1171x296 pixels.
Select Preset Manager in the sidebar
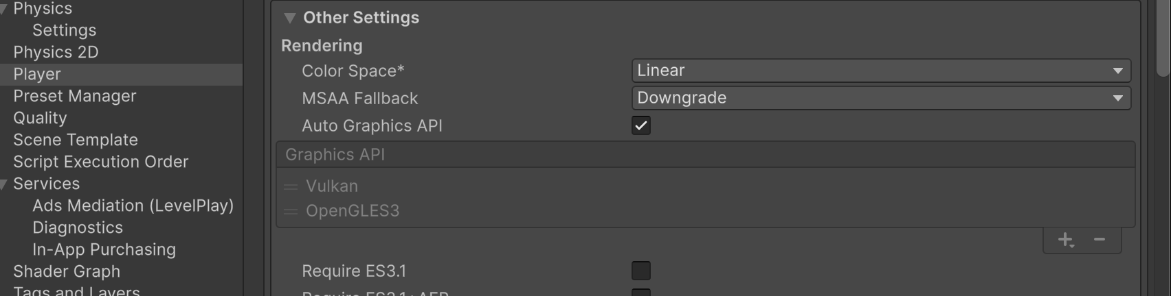(74, 96)
